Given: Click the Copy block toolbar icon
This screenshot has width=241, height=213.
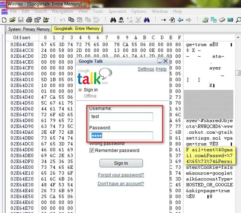Looking at the screenshot, I should click(71, 20).
